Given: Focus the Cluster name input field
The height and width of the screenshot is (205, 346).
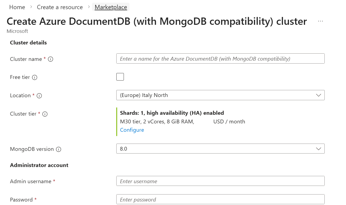Looking at the screenshot, I should tap(220, 59).
